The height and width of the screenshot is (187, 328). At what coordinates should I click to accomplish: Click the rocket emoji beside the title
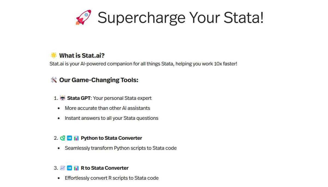[83, 18]
